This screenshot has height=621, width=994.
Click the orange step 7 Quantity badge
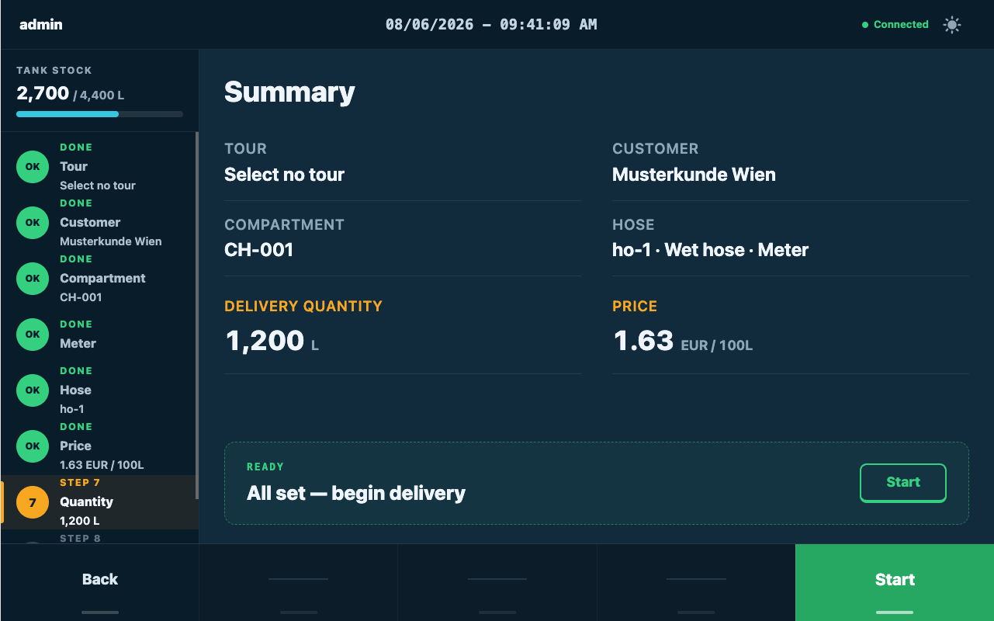(33, 502)
